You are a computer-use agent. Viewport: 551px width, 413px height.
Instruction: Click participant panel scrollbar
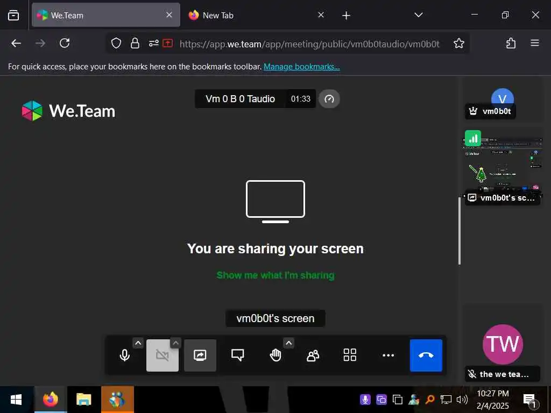point(460,231)
